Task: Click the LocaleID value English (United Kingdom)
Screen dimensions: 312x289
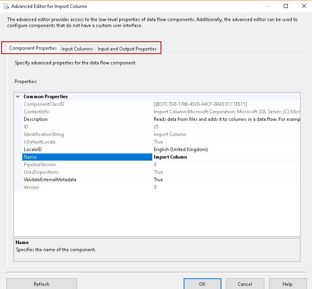Action: (x=181, y=149)
